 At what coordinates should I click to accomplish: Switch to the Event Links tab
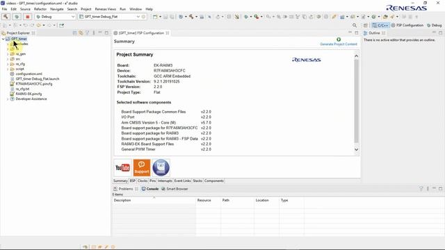[x=182, y=181]
